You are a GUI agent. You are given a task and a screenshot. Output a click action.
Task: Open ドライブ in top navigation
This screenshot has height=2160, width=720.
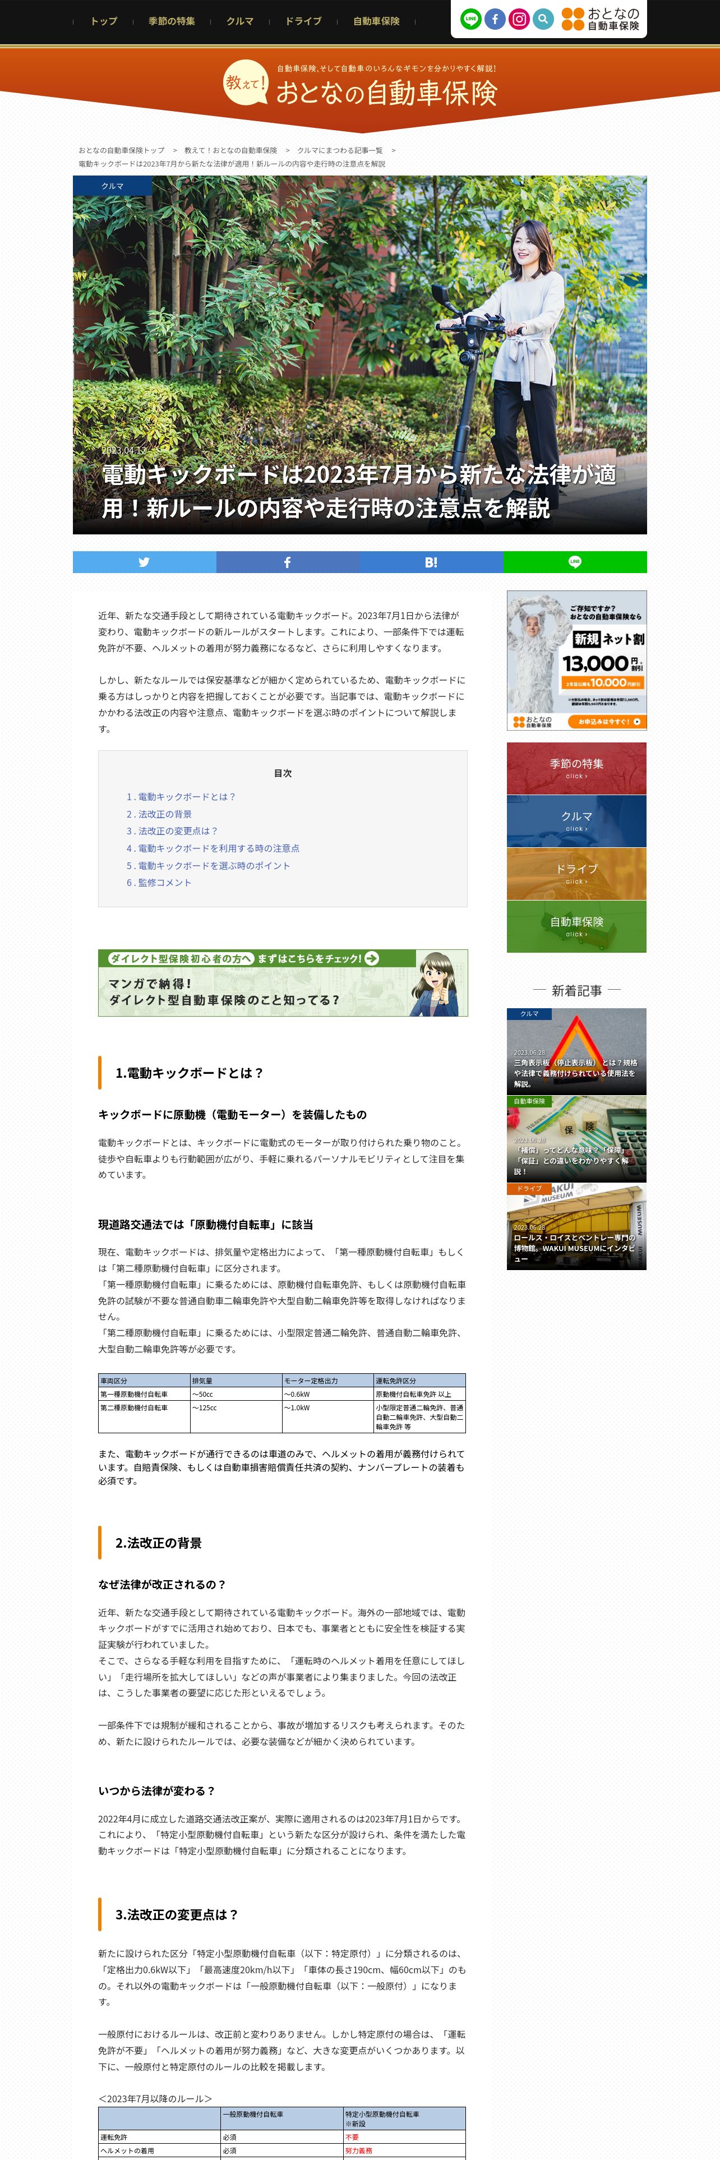(x=303, y=21)
